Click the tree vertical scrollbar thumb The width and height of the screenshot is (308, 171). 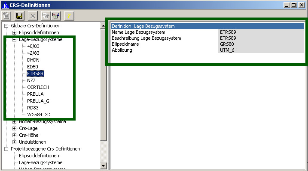tap(104, 85)
